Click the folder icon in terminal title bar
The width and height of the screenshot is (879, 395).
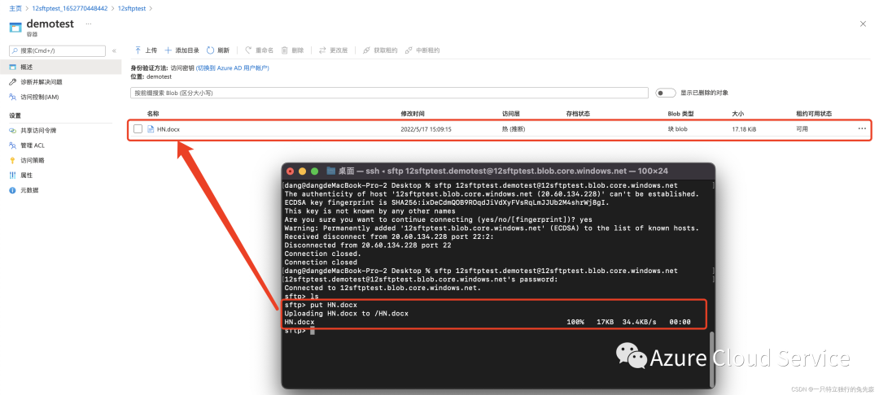pos(331,171)
